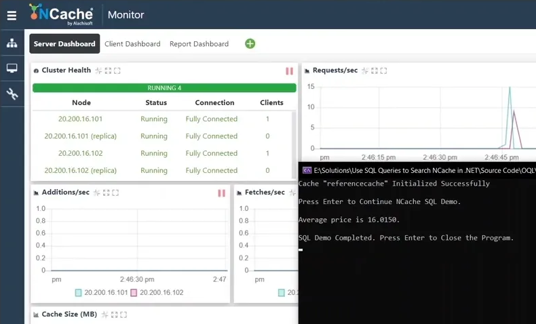Viewport: 536px width, 324px height.
Task: Toggle the cyan legend swatch under Fetches/sec
Action: point(282,293)
